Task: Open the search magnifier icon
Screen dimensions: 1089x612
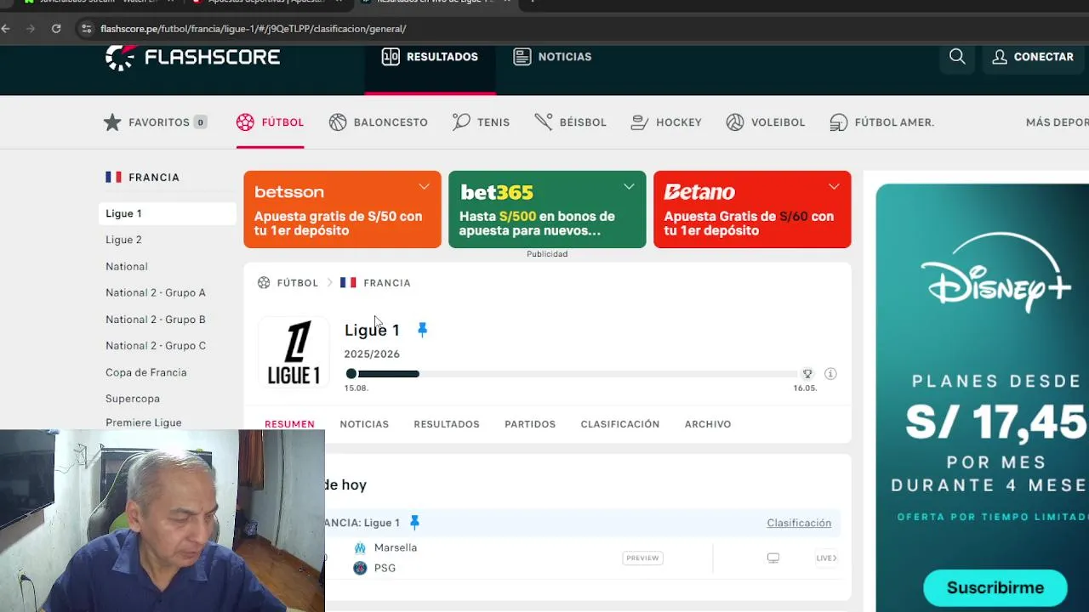Action: tap(957, 56)
